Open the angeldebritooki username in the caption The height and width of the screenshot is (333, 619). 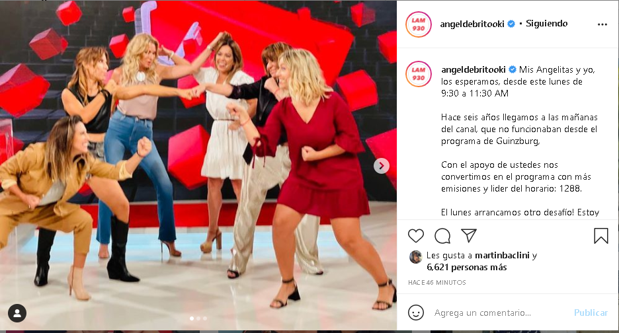pyautogui.click(x=474, y=70)
